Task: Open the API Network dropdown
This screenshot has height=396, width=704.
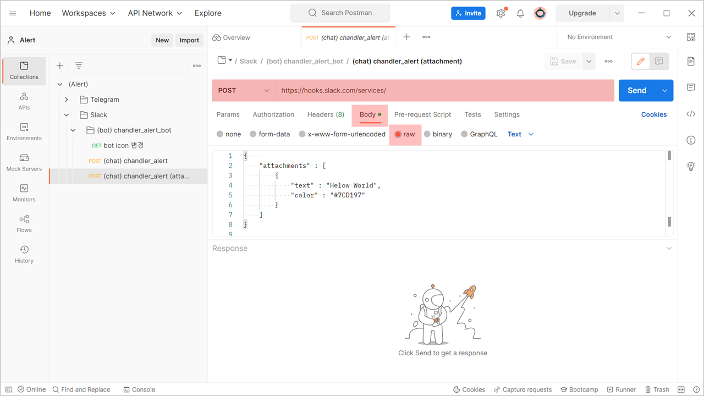Action: click(155, 13)
